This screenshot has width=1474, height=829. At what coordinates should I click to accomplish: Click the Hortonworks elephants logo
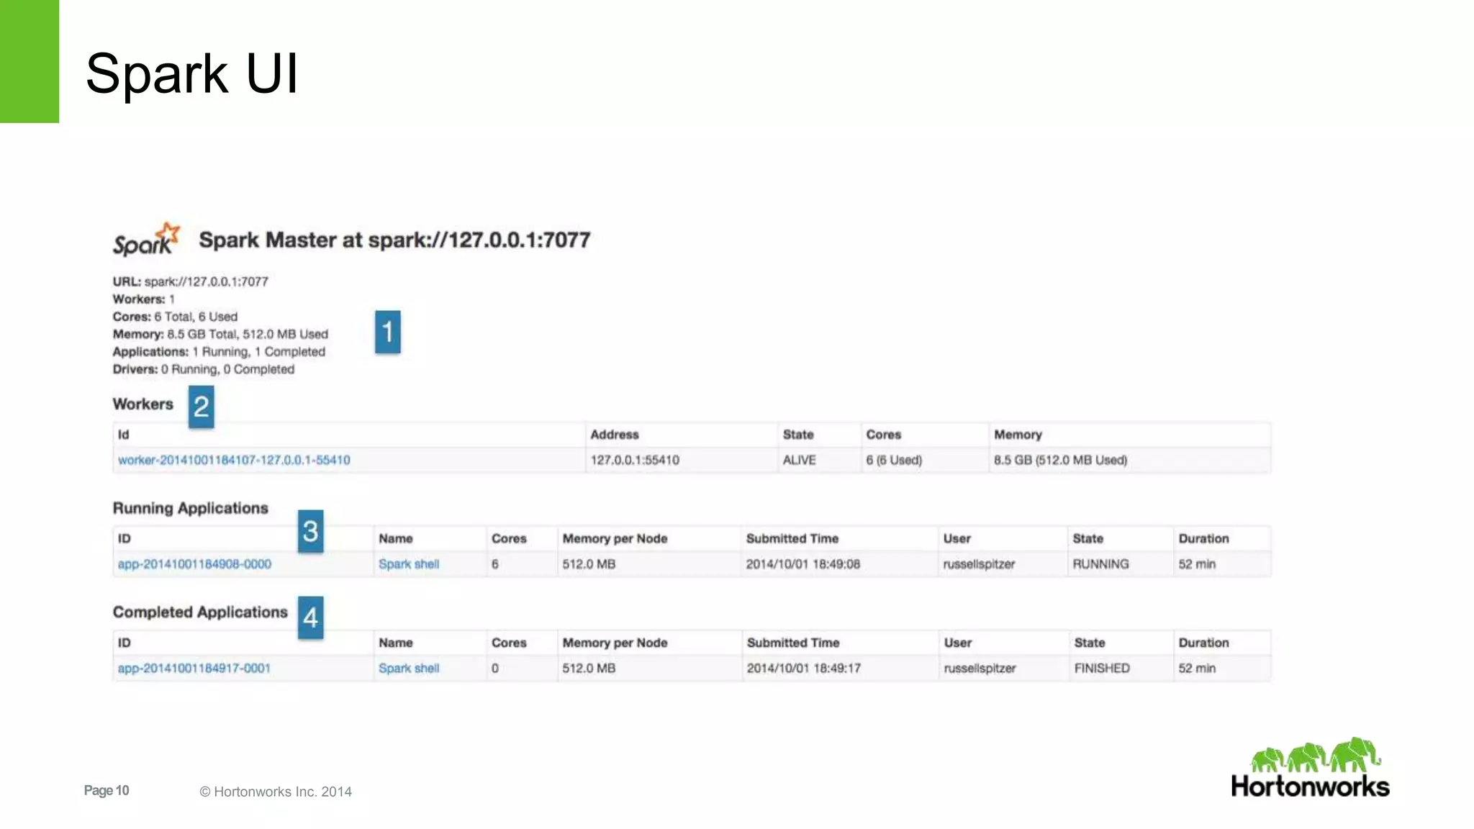[1310, 767]
